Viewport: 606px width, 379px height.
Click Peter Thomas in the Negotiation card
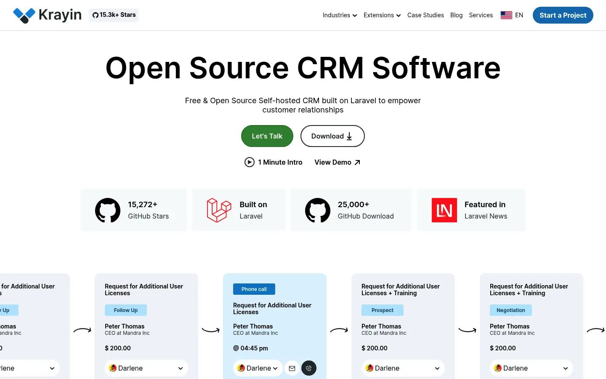point(510,326)
